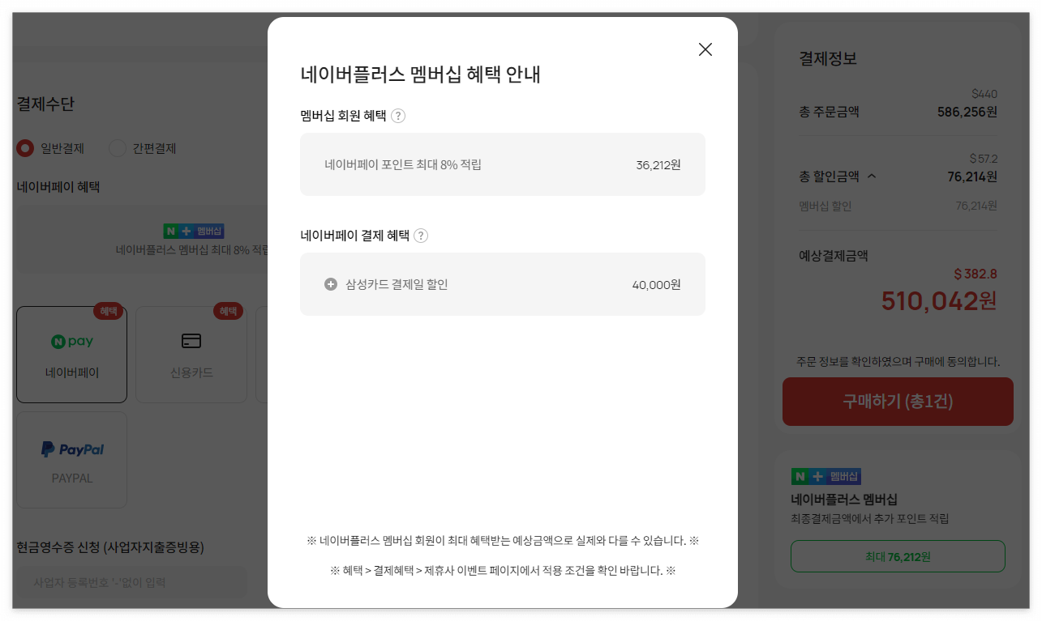Click the $440 order amount
The height and width of the screenshot is (621, 1042).
984,94
